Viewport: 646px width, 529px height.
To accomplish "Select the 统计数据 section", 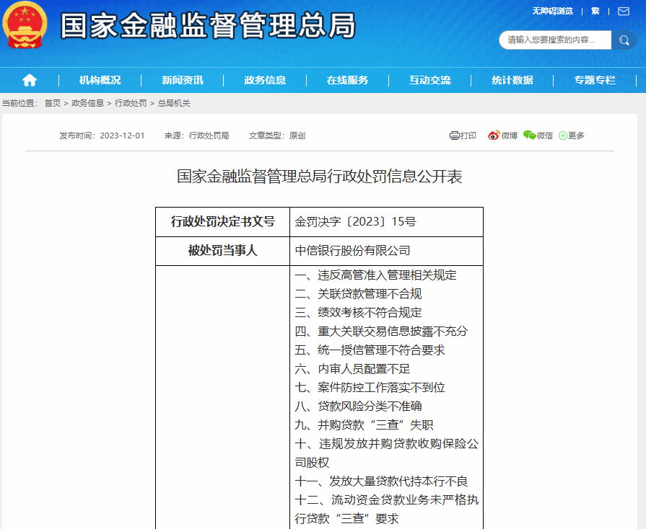I will click(512, 80).
